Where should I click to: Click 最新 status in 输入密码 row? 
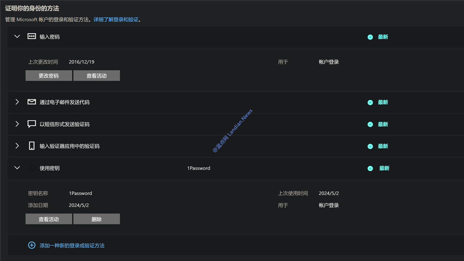383,37
